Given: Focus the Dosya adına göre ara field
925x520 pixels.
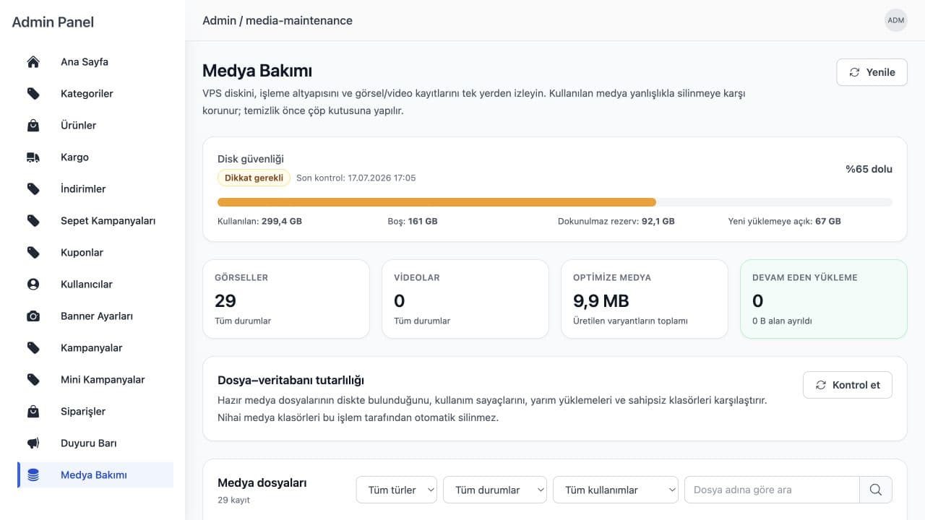Looking at the screenshot, I should click(x=772, y=490).
